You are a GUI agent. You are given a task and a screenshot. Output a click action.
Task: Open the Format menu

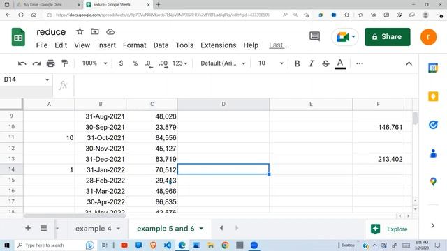click(x=134, y=45)
